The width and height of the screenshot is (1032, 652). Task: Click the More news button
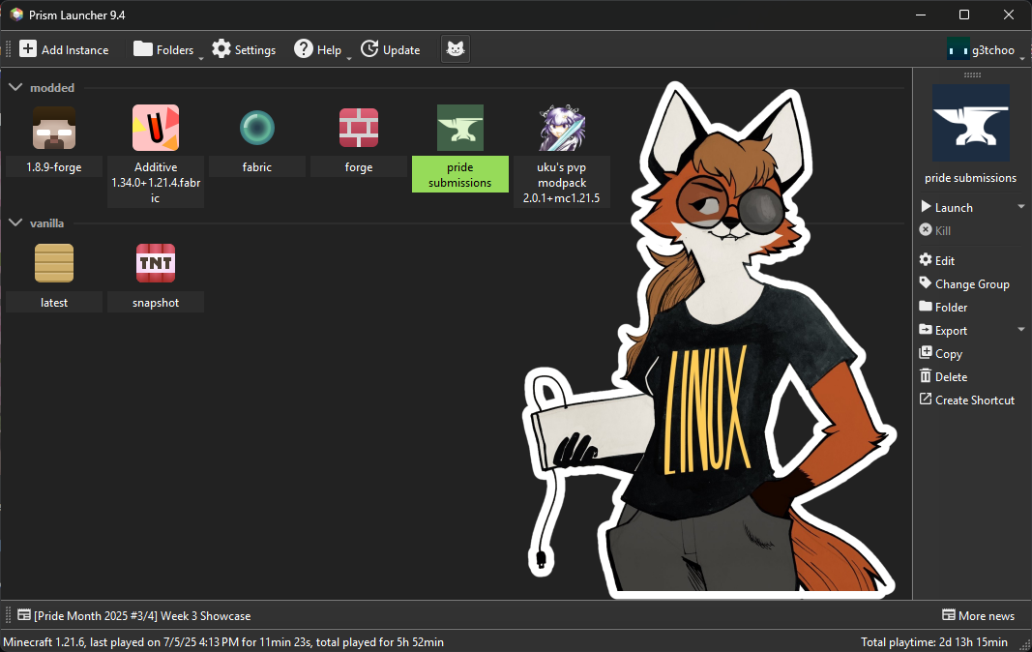pyautogui.click(x=978, y=616)
